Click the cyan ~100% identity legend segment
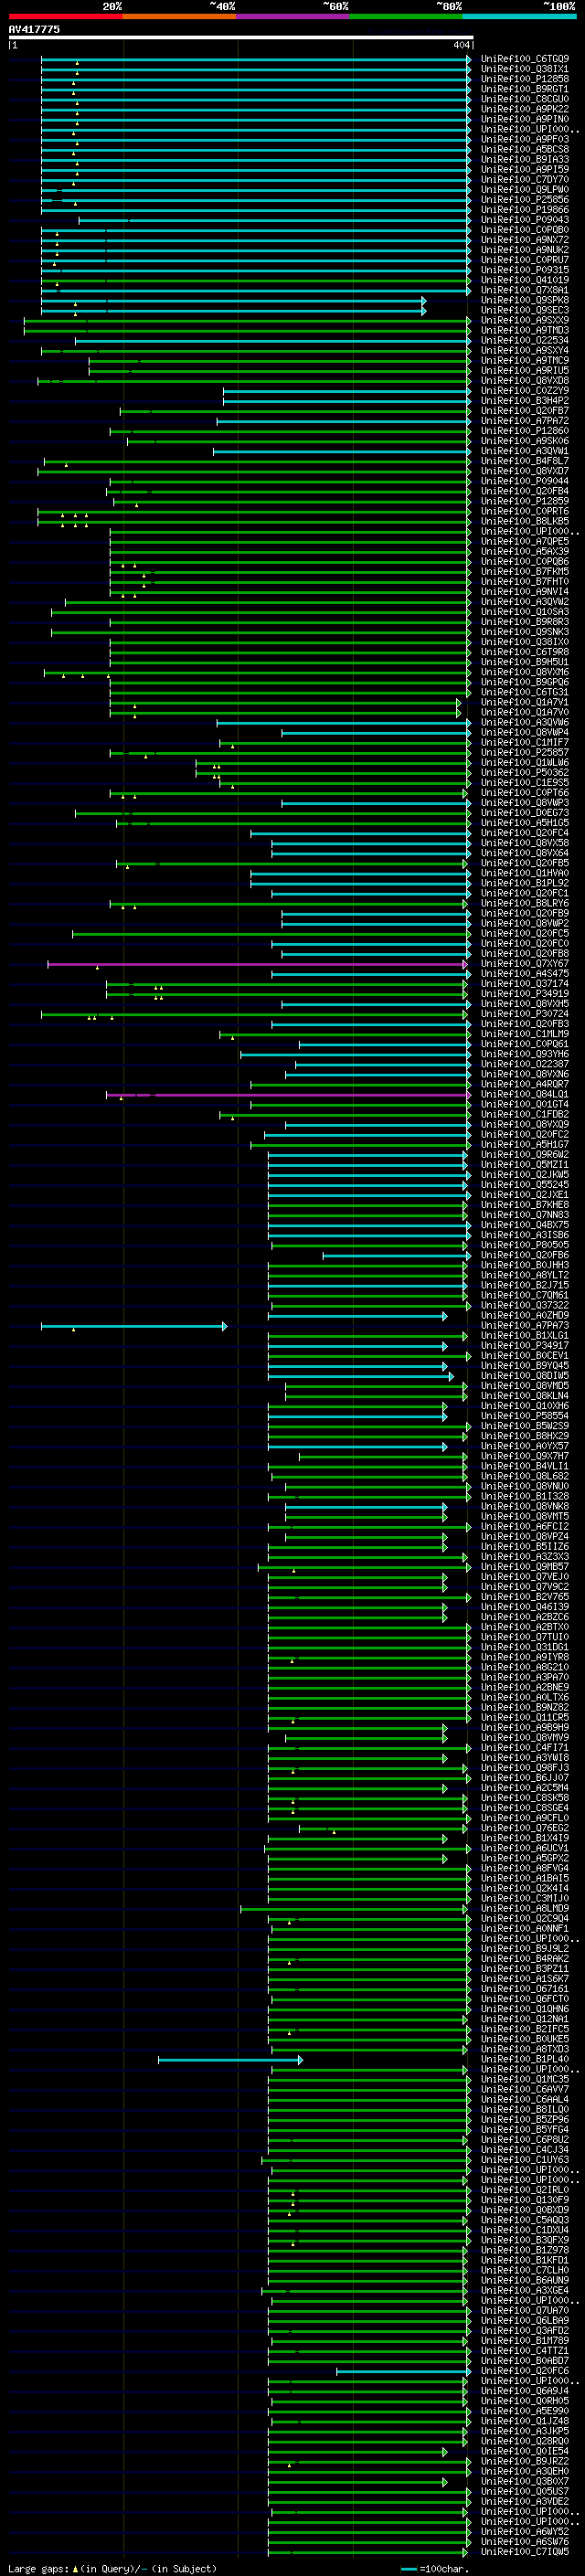 tap(520, 16)
